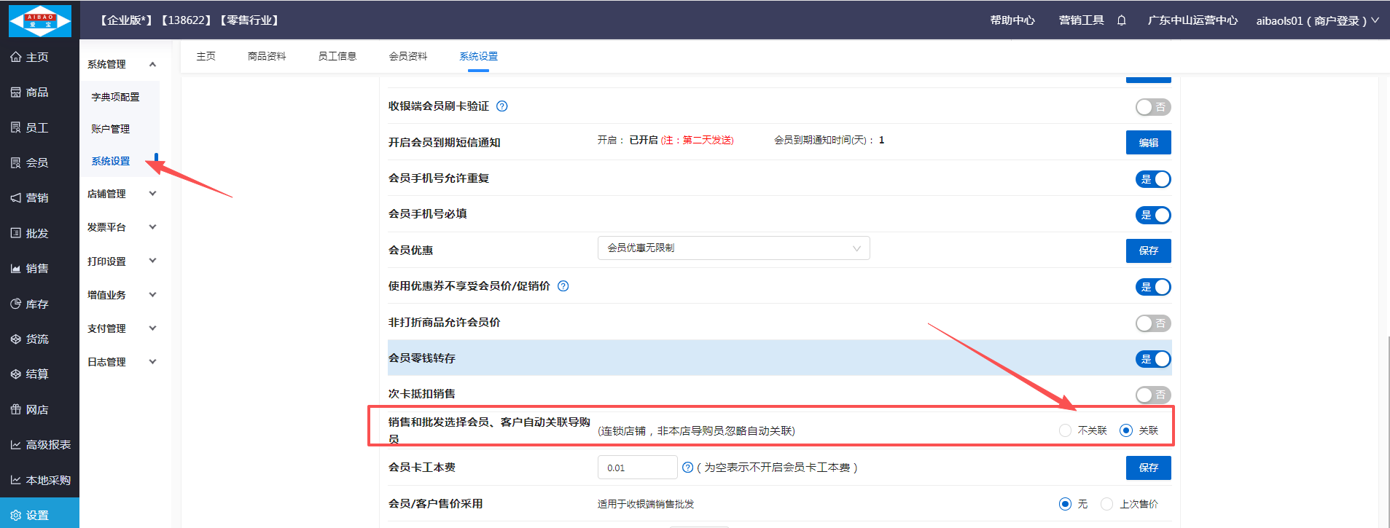Open the 商品 section in sidebar
Screen dimensions: 1390x528
click(36, 92)
